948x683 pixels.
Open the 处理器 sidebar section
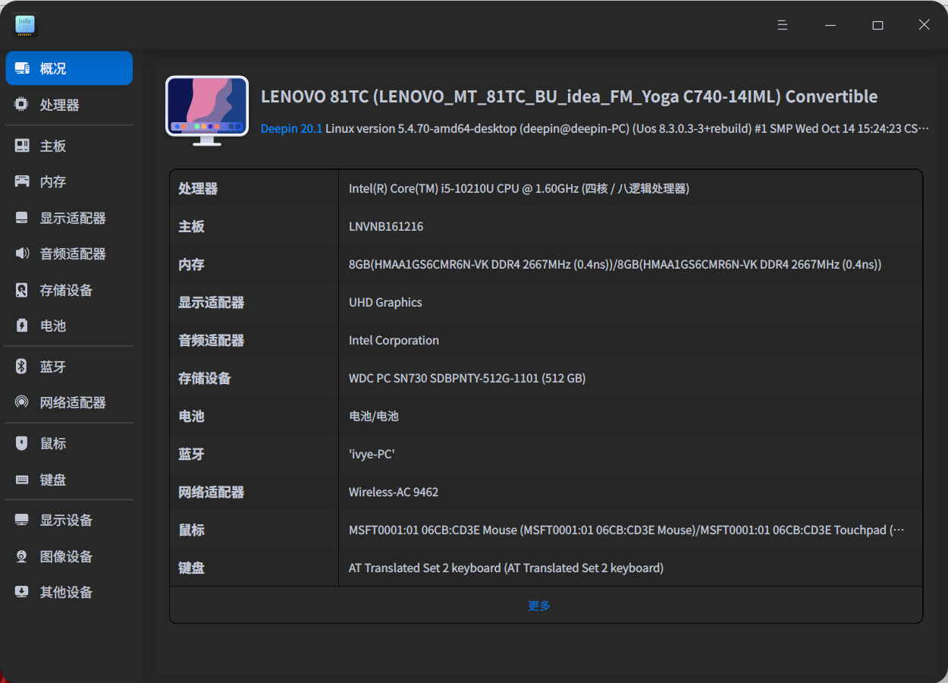(69, 105)
